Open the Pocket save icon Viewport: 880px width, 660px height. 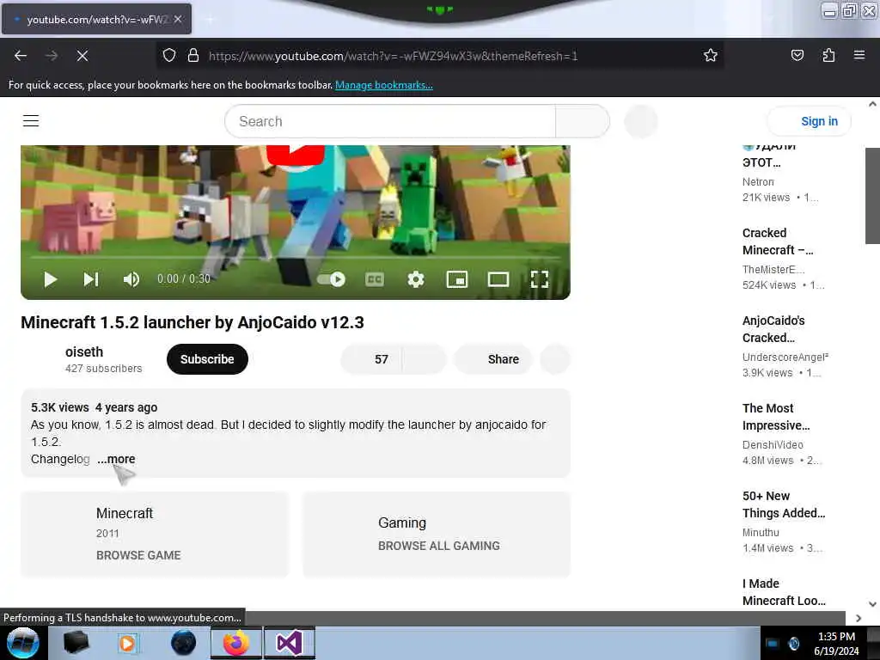click(797, 55)
